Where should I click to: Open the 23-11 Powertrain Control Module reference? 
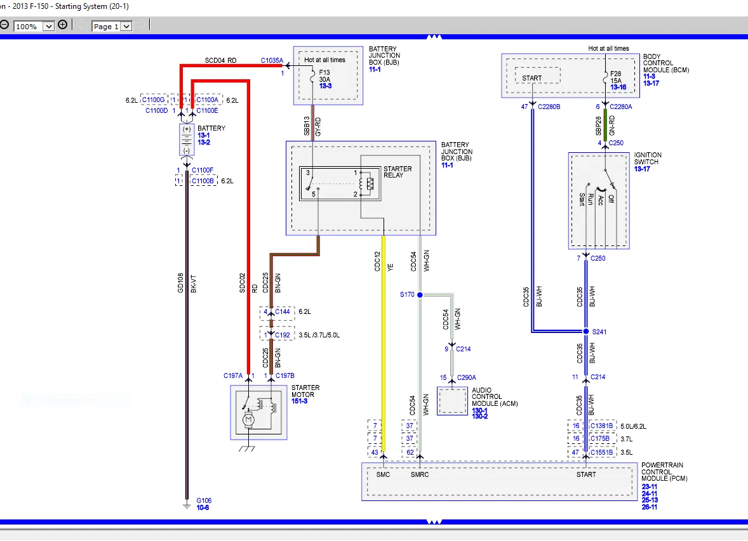[x=649, y=486]
